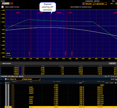Toggle checkbox on the 1725 PUT row
This screenshot has height=108, width=117.
click(x=6, y=93)
